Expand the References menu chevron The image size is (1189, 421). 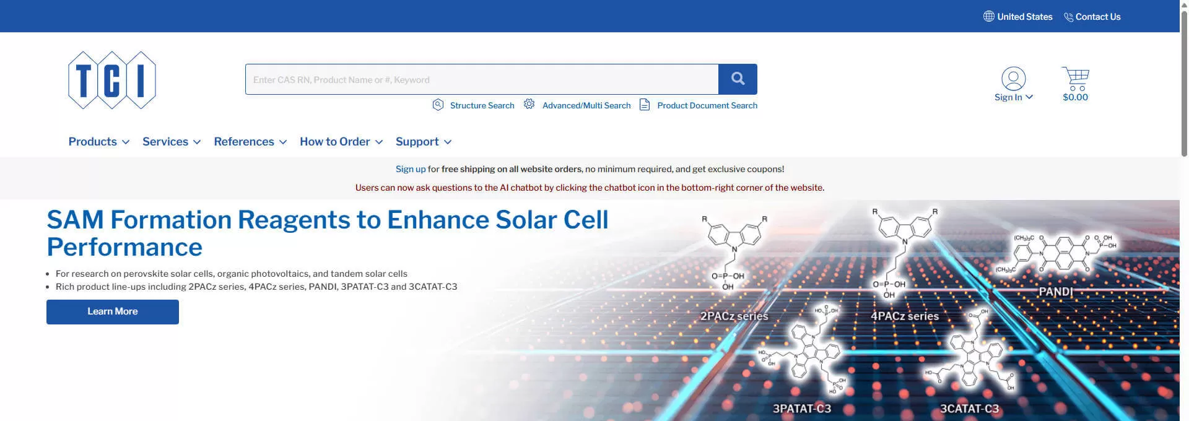tap(283, 142)
